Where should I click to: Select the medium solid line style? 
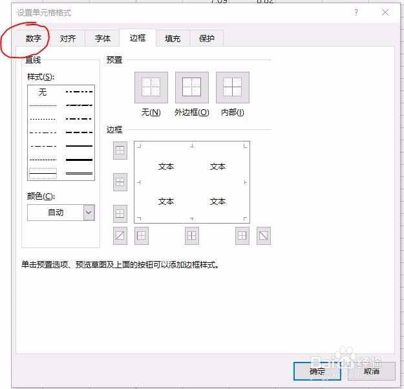tap(79, 146)
